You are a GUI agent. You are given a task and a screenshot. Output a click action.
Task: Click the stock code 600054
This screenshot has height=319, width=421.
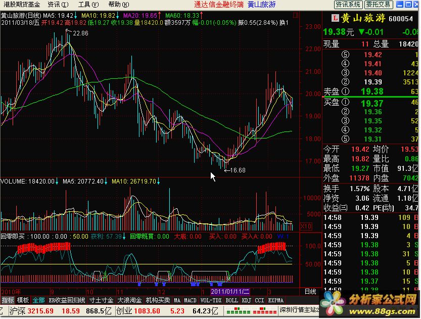tap(401, 19)
